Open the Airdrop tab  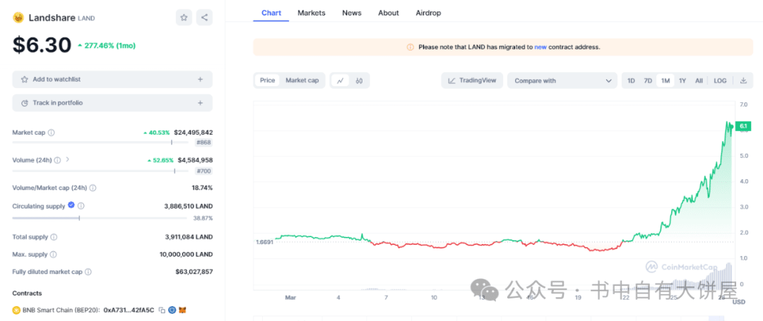coord(428,13)
